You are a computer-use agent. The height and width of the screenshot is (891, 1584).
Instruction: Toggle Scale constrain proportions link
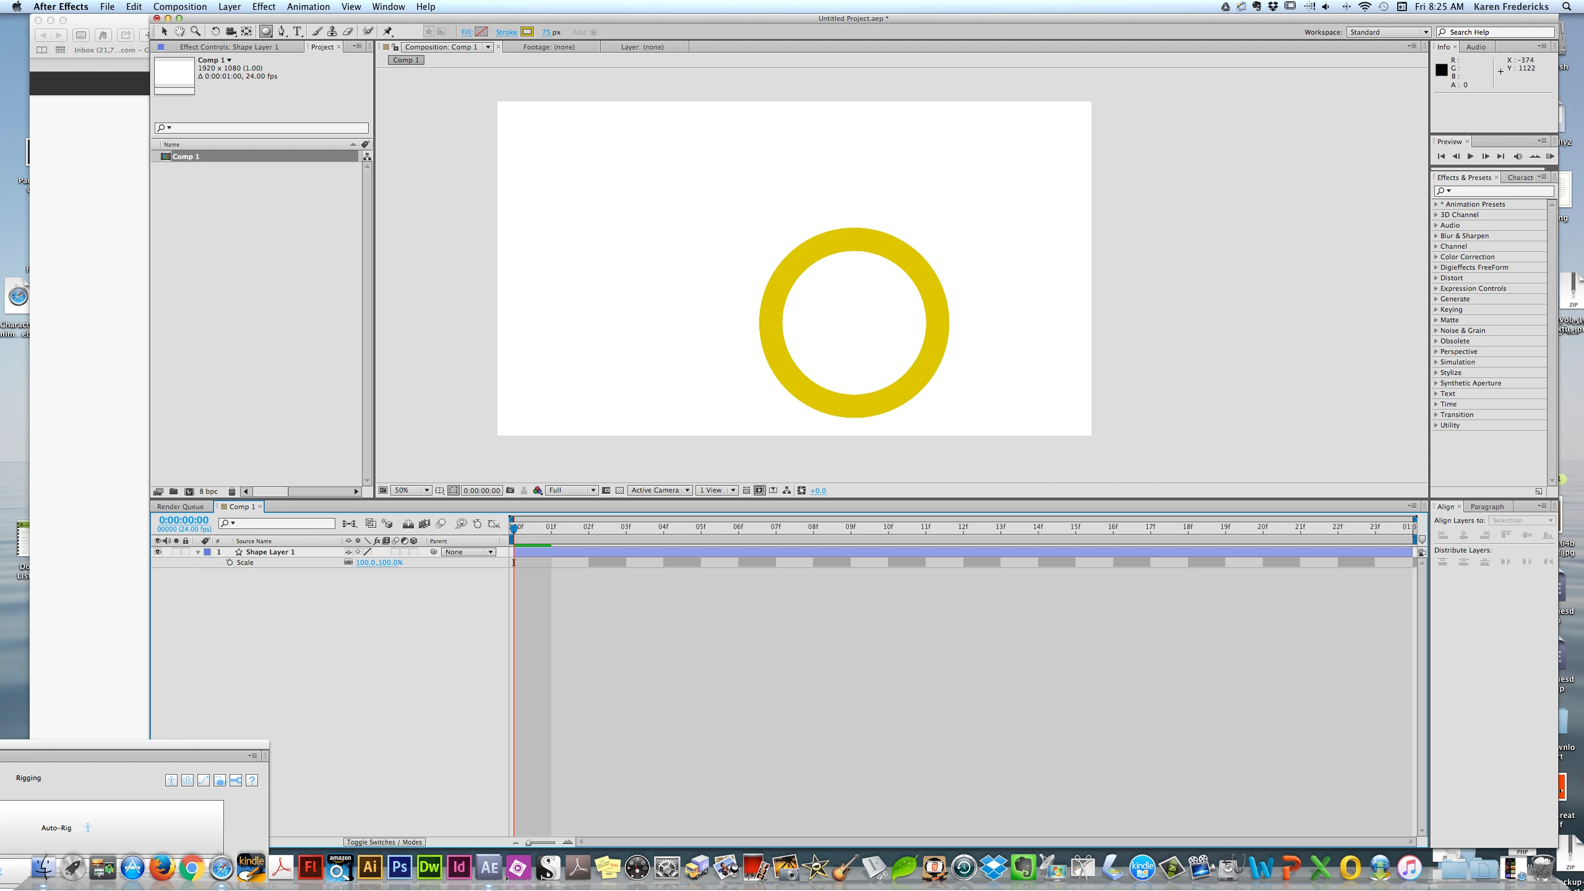pyautogui.click(x=348, y=562)
